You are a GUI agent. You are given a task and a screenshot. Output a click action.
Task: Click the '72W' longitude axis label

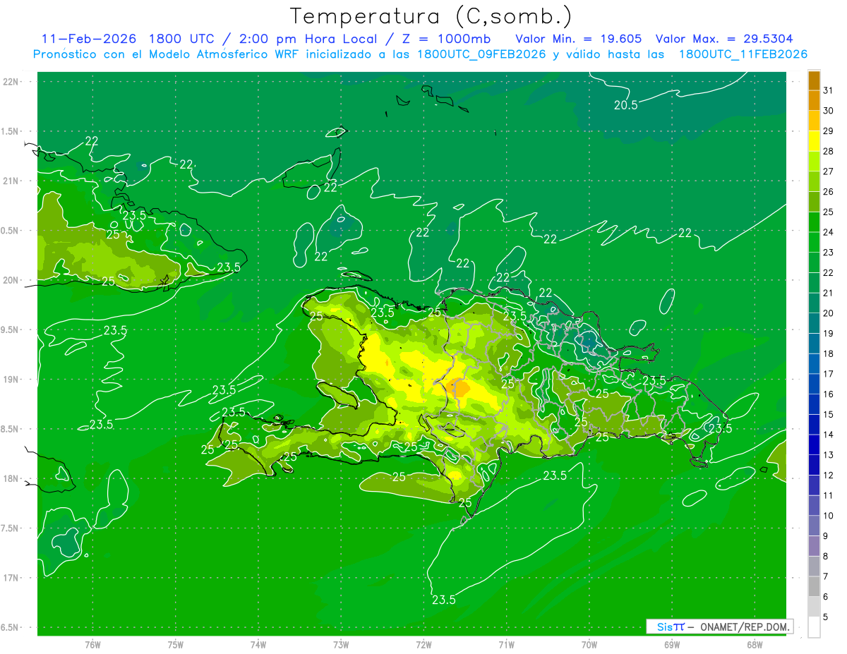[x=423, y=645]
